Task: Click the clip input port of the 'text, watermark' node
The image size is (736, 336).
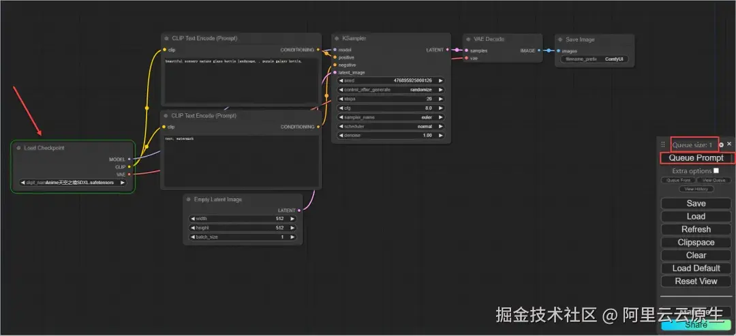Action: click(164, 127)
